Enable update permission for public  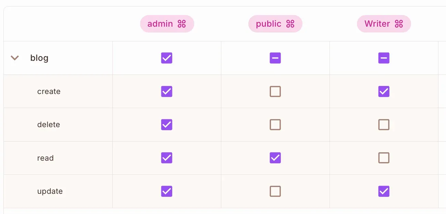[275, 191]
